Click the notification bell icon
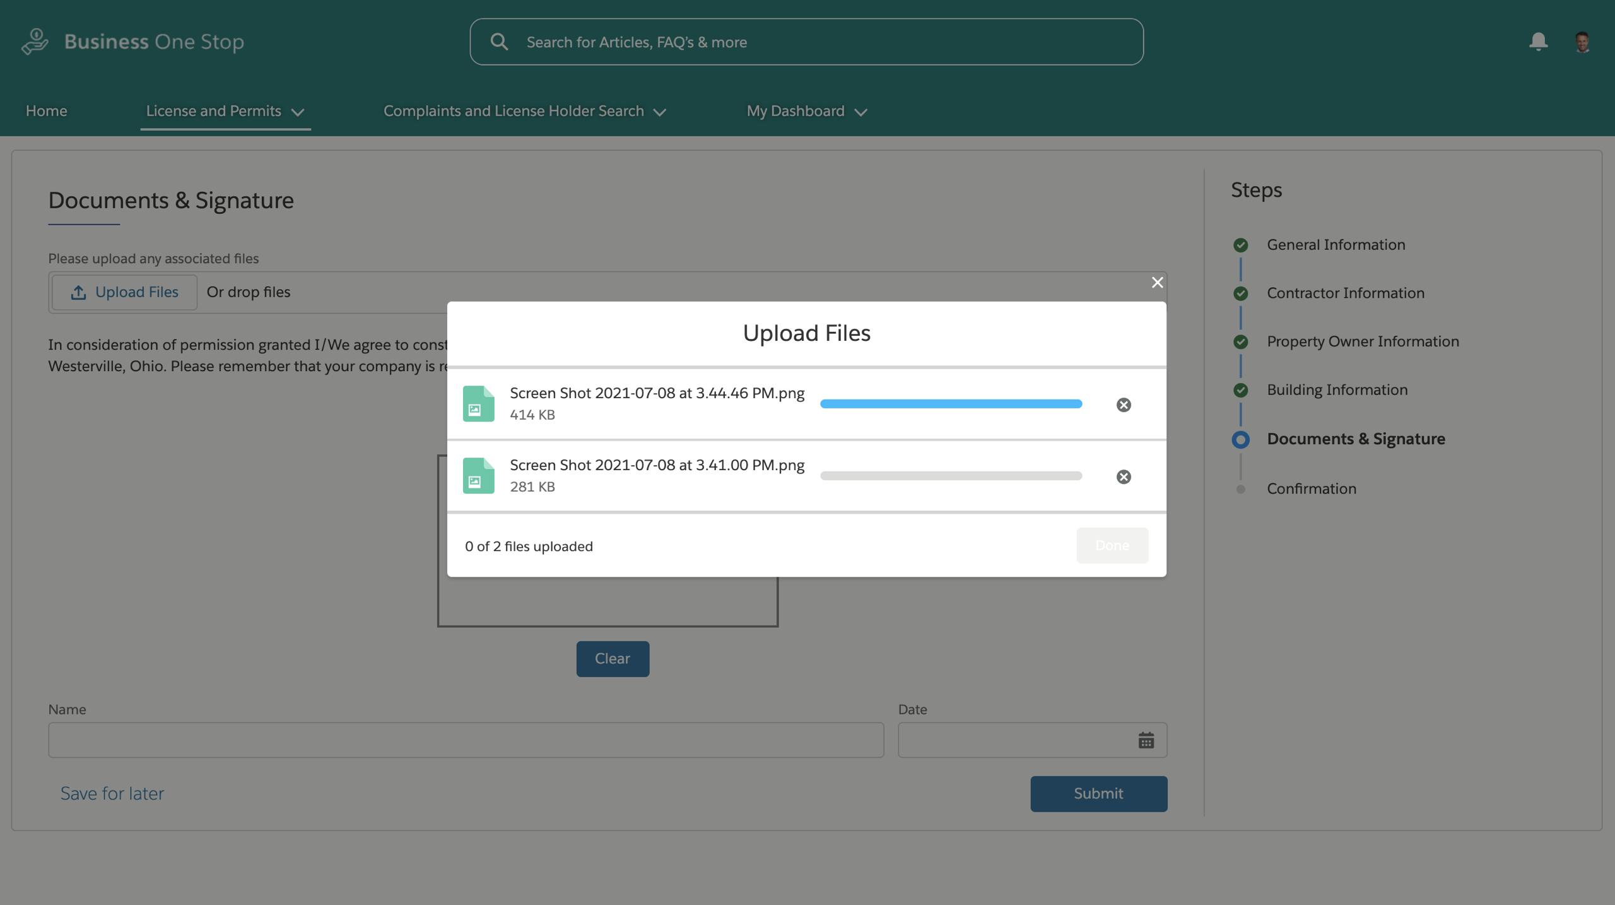Screen dimensions: 1615x905 [1538, 42]
